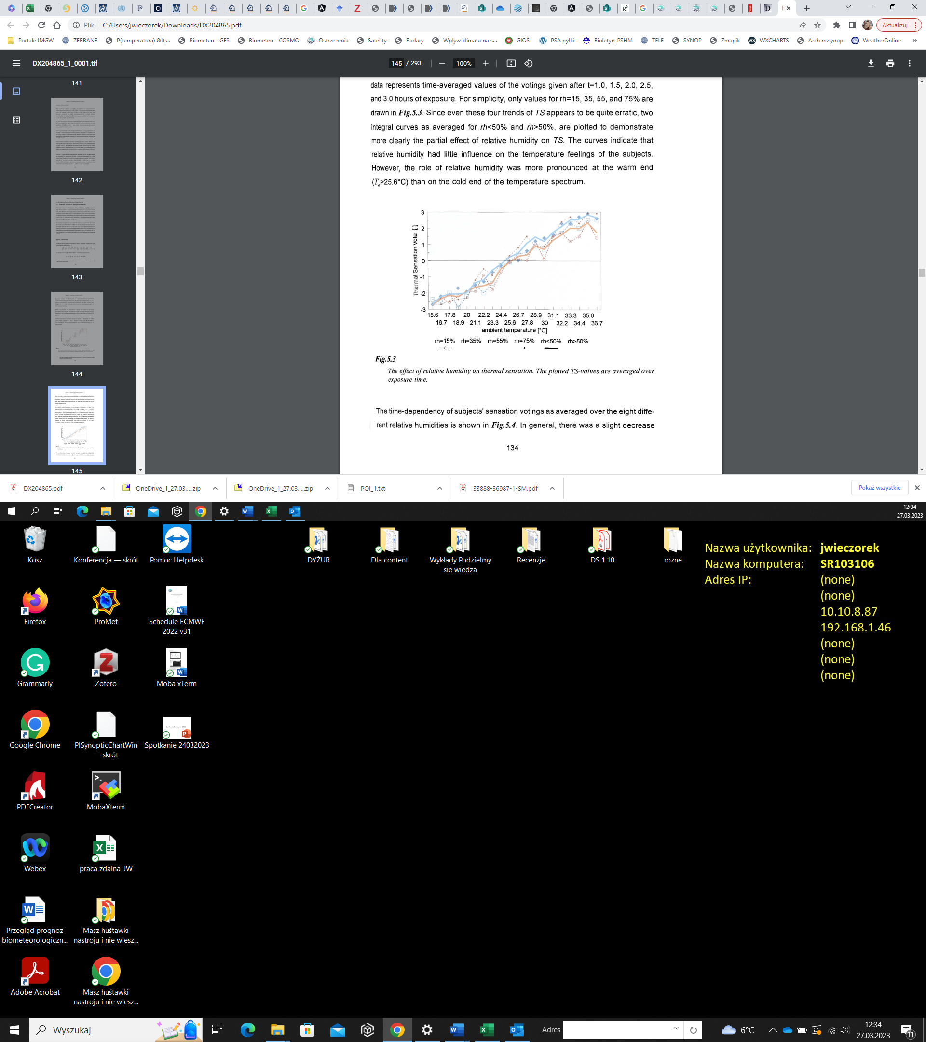The height and width of the screenshot is (1042, 926).
Task: Open Excel from the taskbar
Action: coord(486,1030)
